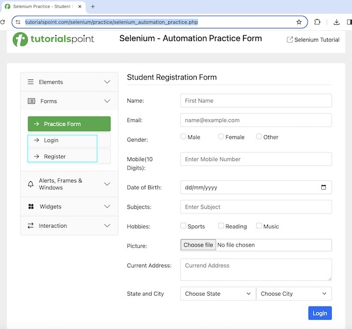Expand Alerts, Frames & Windows section

tap(69, 184)
